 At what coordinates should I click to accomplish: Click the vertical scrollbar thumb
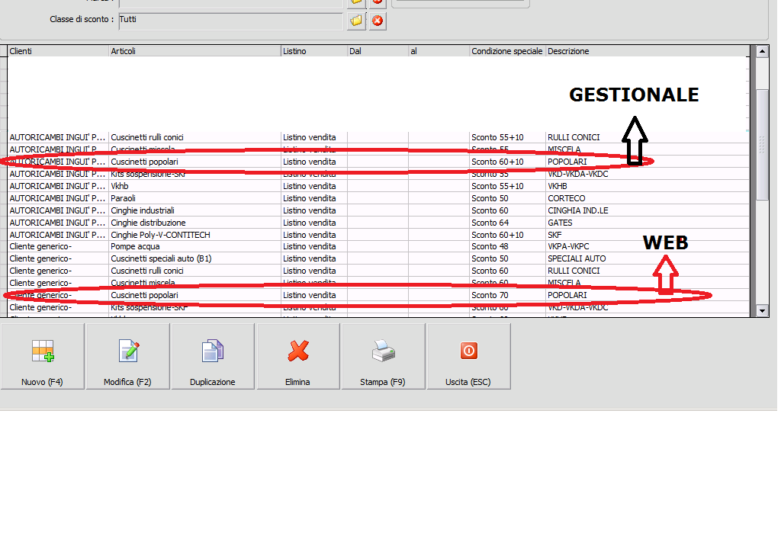click(x=762, y=144)
